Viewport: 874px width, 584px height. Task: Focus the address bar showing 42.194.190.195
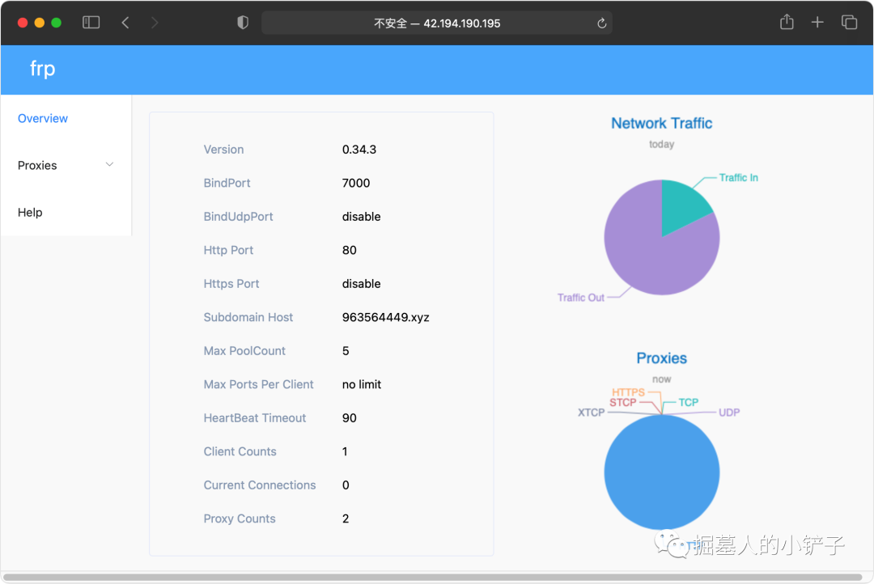click(x=436, y=23)
